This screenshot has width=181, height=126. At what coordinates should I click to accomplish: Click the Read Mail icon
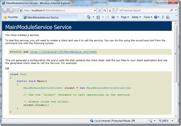(107, 17)
